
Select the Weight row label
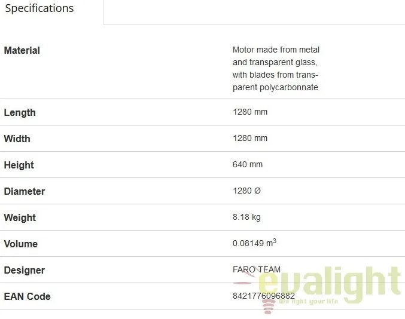20,218
